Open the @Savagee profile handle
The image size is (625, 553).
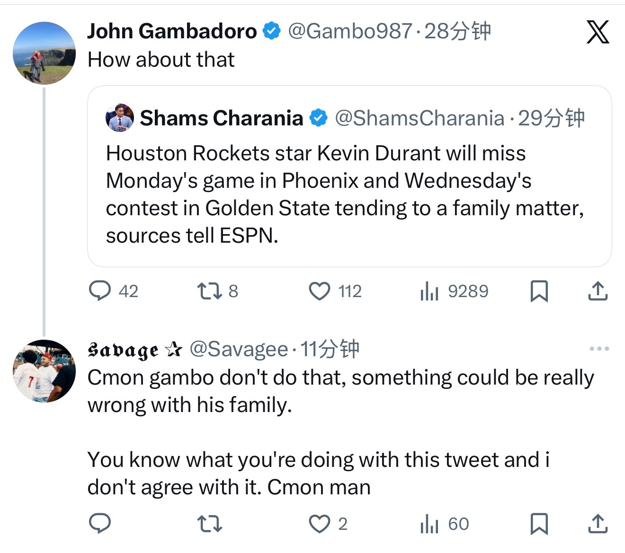(239, 350)
